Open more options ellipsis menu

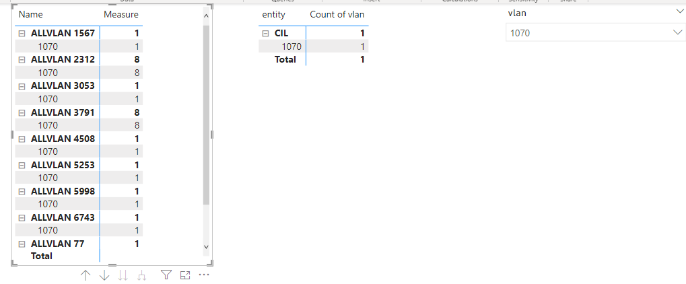204,275
